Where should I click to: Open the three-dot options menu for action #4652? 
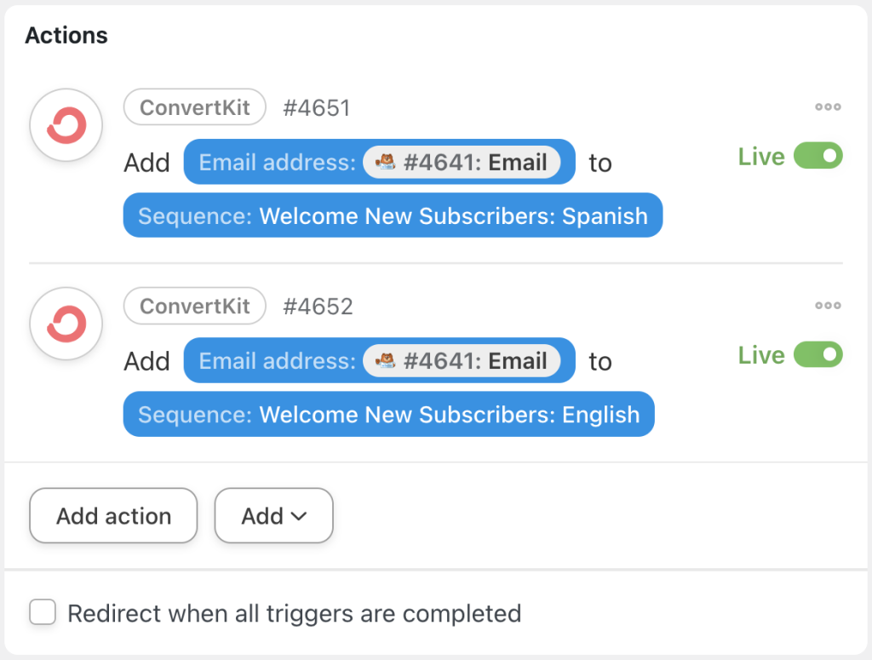pyautogui.click(x=827, y=306)
